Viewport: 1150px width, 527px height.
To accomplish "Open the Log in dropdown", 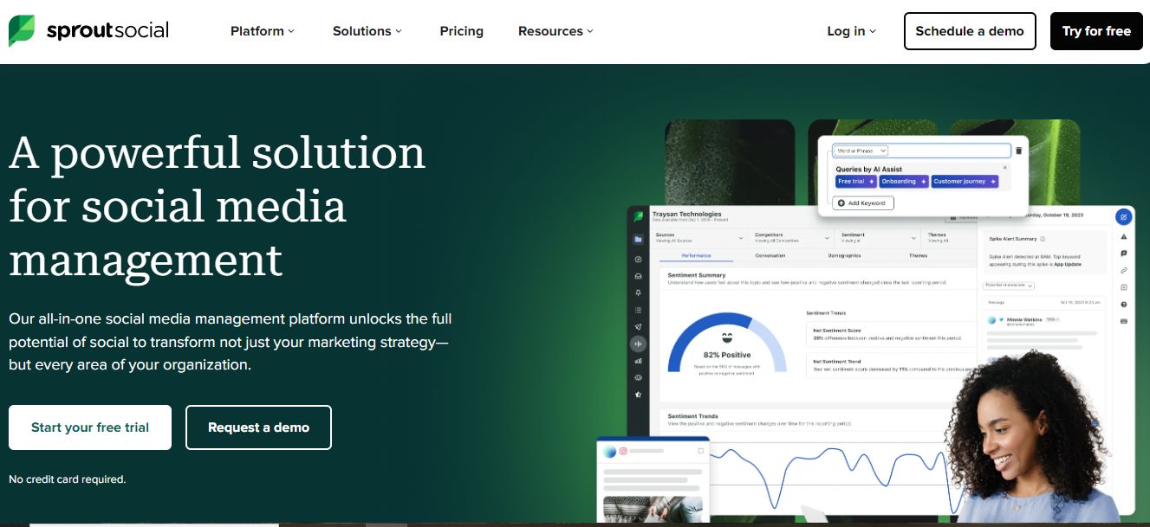I will [x=851, y=31].
